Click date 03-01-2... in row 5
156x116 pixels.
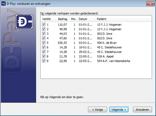tap(86, 43)
